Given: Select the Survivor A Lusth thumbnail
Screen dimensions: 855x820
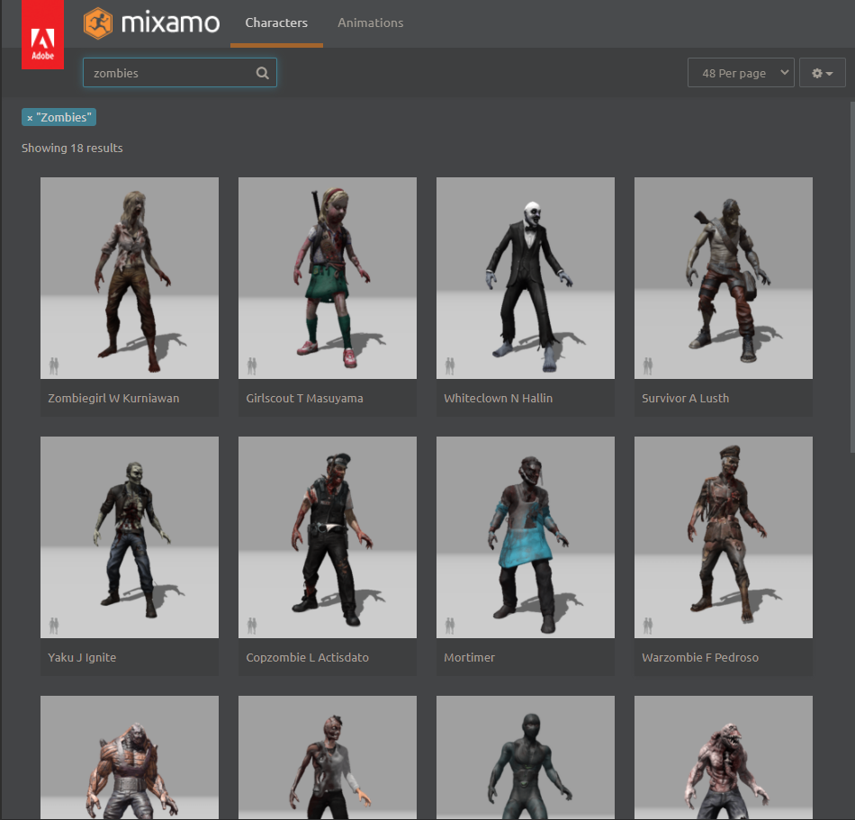Looking at the screenshot, I should 723,278.
